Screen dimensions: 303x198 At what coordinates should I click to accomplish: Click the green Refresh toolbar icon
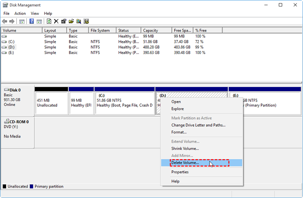49,21
